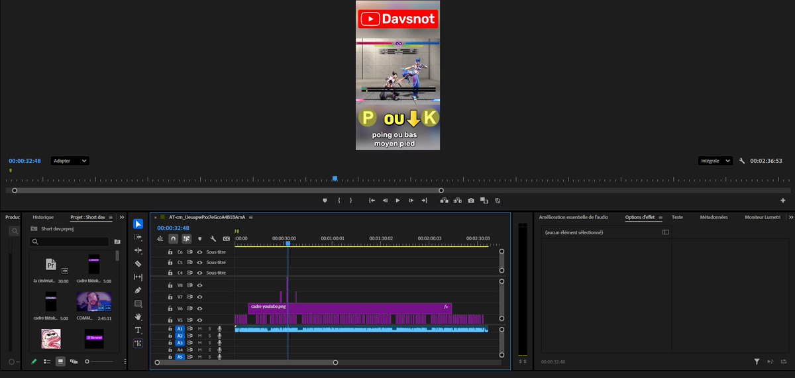795x378 pixels.
Task: Click the Project panel search field
Action: 70,242
